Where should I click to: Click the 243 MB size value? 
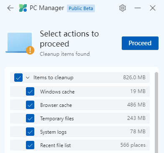(x=136, y=118)
